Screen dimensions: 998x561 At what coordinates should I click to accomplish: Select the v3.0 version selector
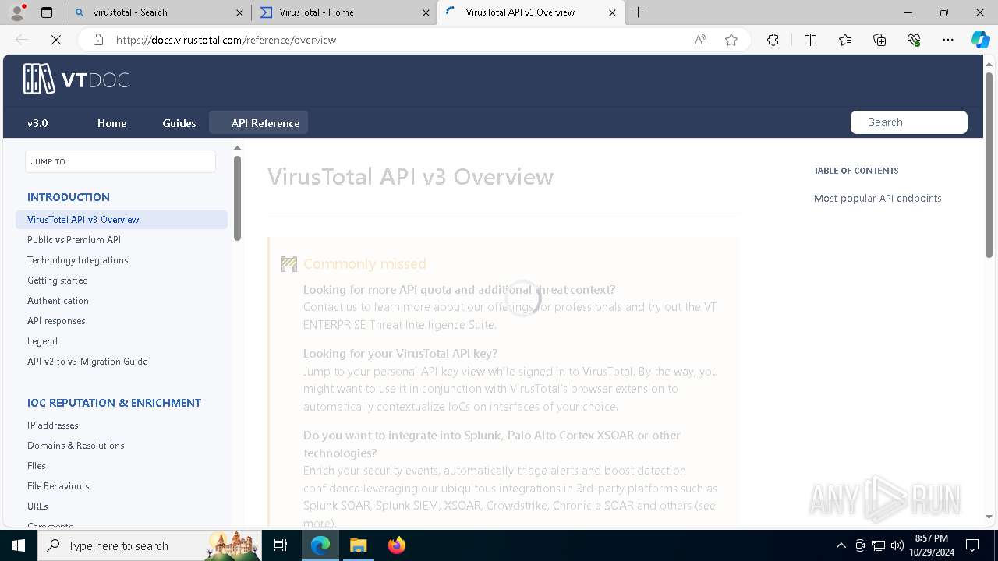[x=37, y=123]
